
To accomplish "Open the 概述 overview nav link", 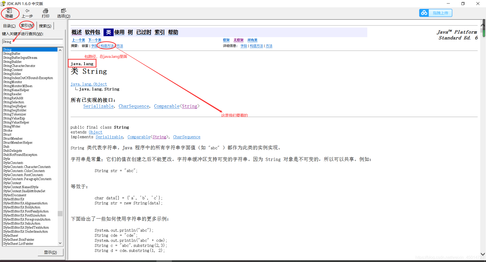I will [x=77, y=32].
